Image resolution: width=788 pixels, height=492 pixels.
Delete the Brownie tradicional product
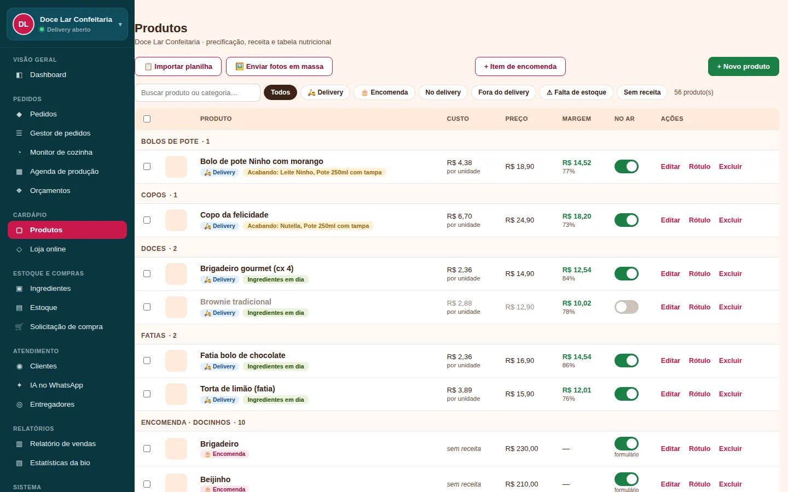[730, 307]
